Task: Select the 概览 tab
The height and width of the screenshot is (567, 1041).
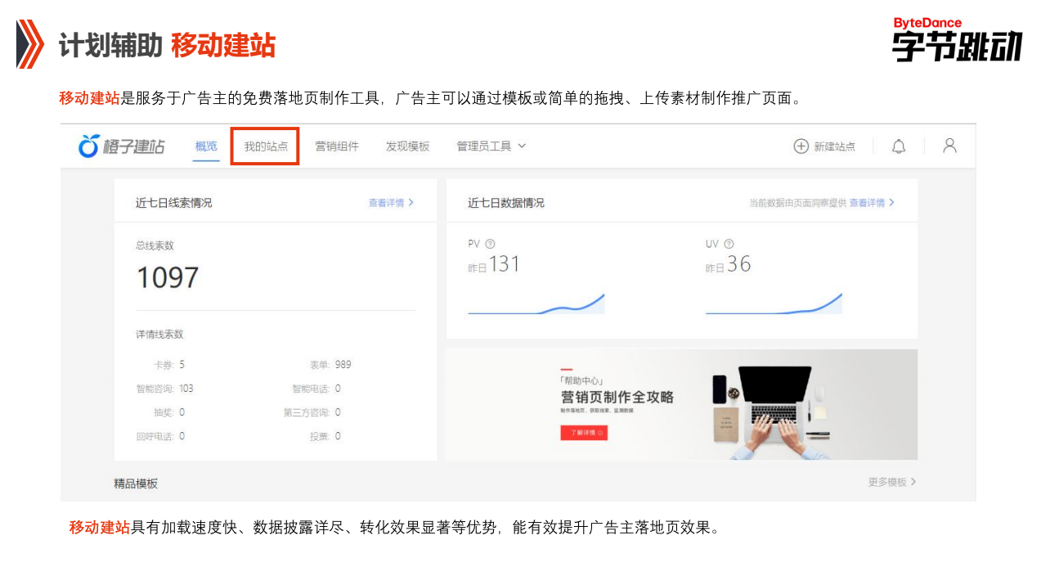Action: click(x=205, y=146)
